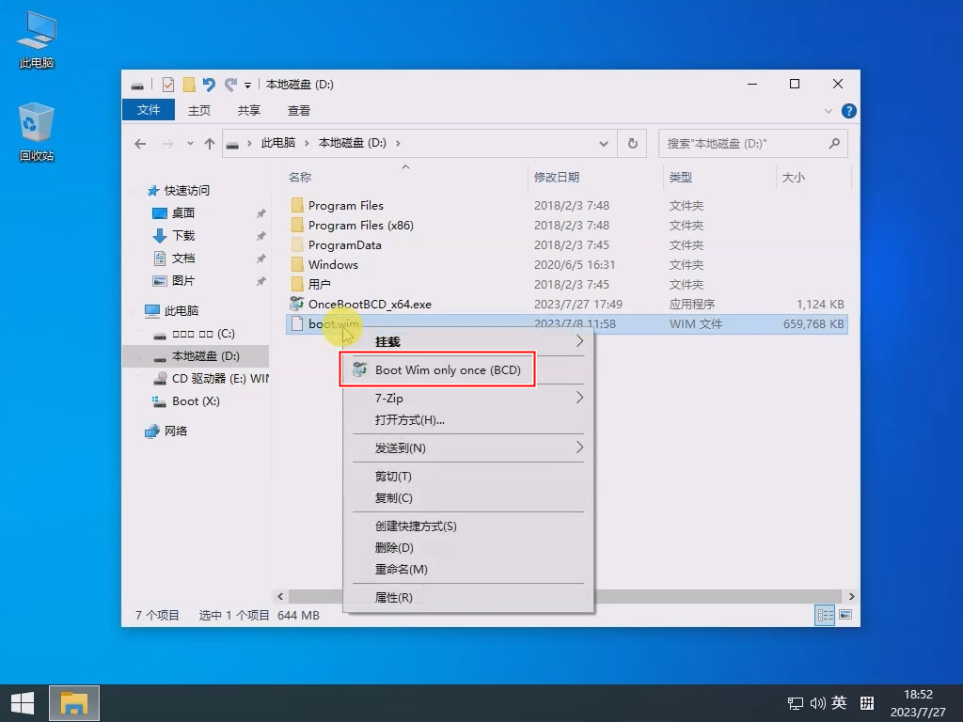Click the Redo icon in title bar
The height and width of the screenshot is (722, 963).
tap(230, 85)
